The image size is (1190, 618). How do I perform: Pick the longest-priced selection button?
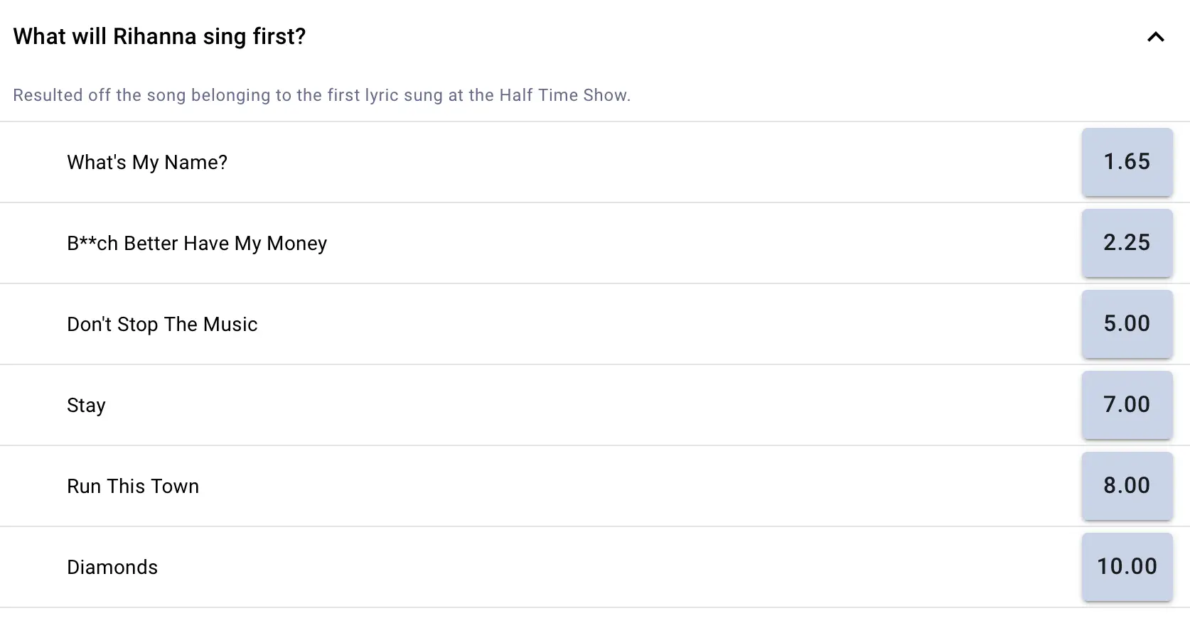(x=1127, y=567)
